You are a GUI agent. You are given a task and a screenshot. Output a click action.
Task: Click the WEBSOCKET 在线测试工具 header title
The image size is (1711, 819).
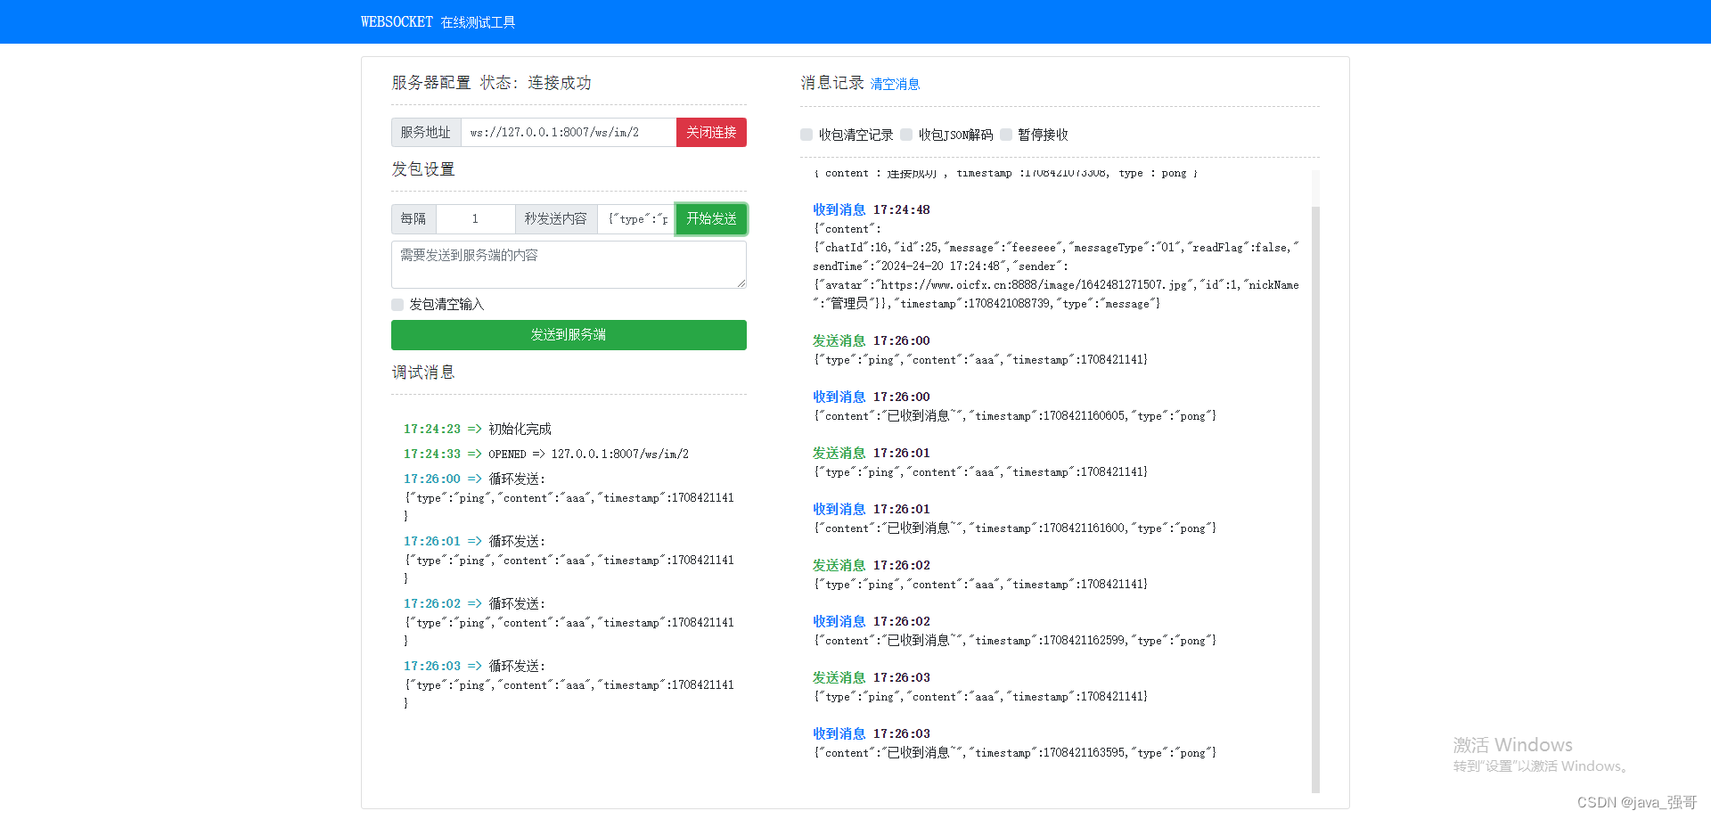point(438,21)
